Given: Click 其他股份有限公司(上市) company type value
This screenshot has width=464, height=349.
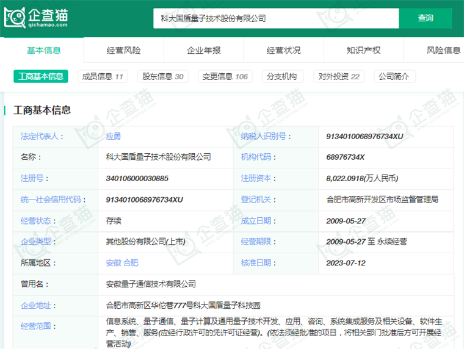Looking at the screenshot, I should coord(145,242).
